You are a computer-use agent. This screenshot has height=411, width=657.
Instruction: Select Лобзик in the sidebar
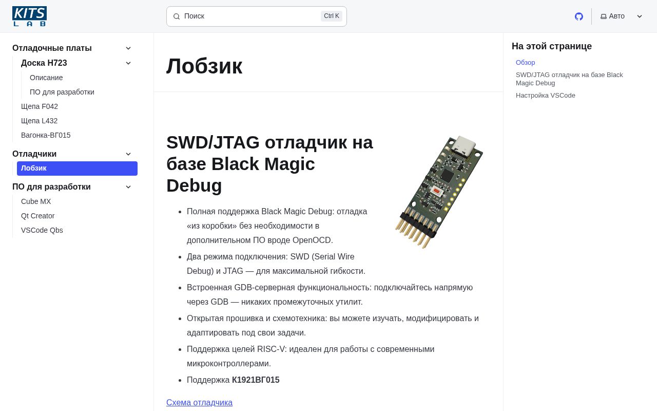(77, 169)
